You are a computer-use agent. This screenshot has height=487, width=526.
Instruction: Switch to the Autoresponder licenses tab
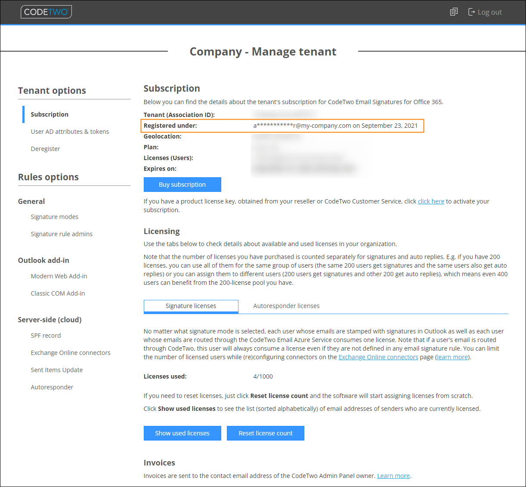coord(286,306)
